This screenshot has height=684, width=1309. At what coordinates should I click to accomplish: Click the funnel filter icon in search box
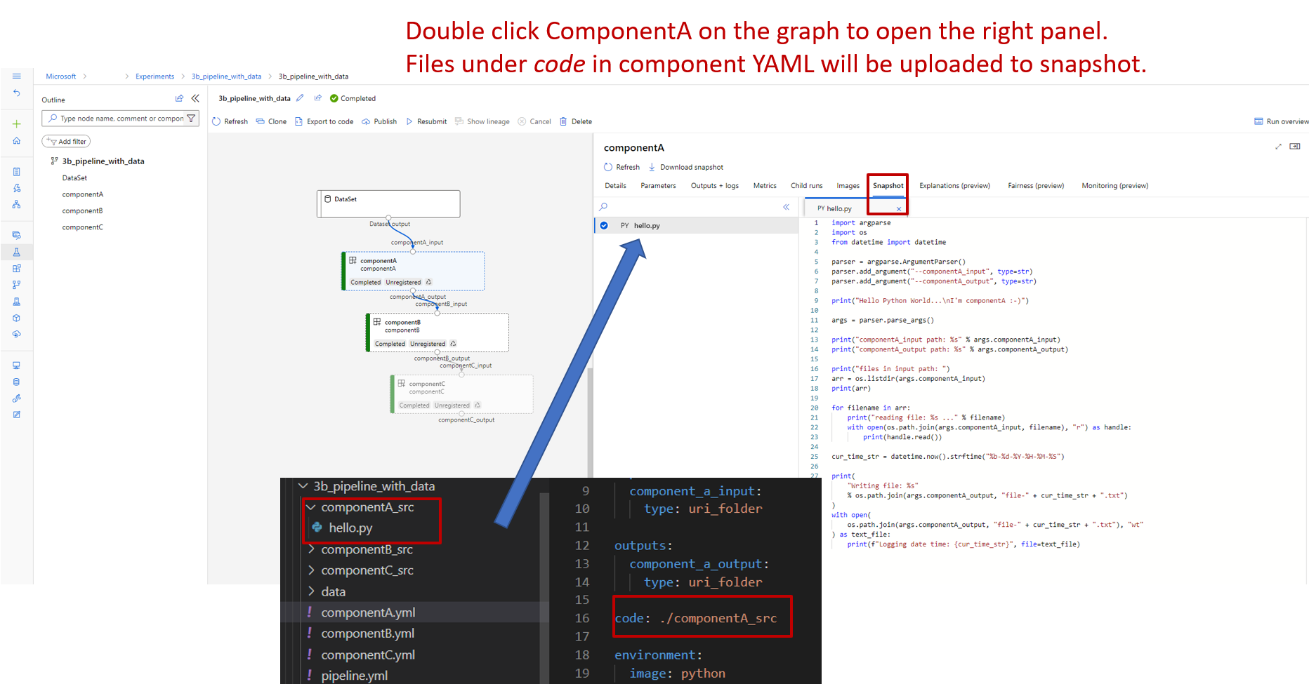pos(191,119)
